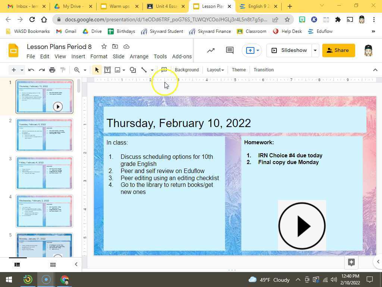The image size is (382, 287).
Task: Expand line type dropdown arrow
Action: pyautogui.click(x=152, y=70)
